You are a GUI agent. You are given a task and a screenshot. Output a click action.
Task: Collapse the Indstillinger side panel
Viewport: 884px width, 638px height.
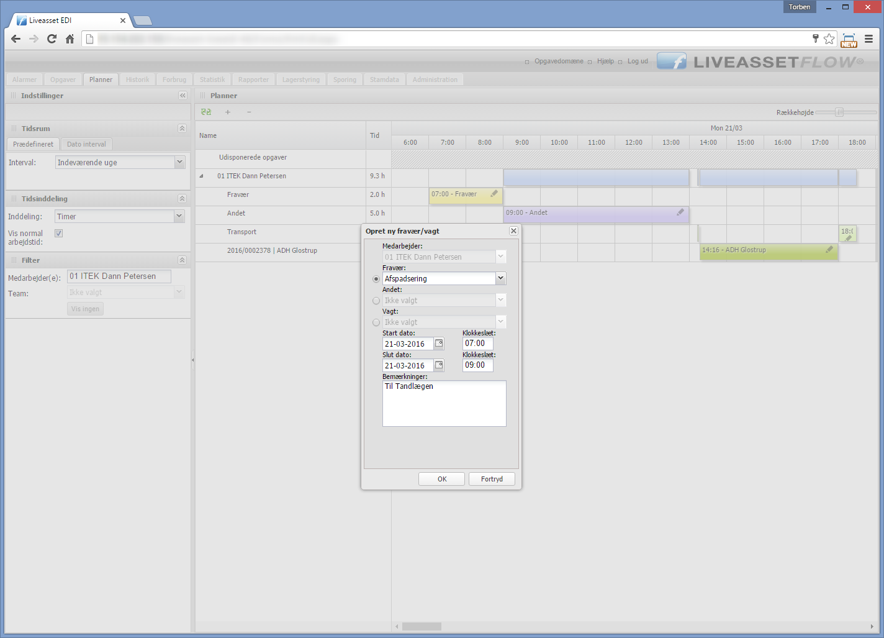[183, 96]
